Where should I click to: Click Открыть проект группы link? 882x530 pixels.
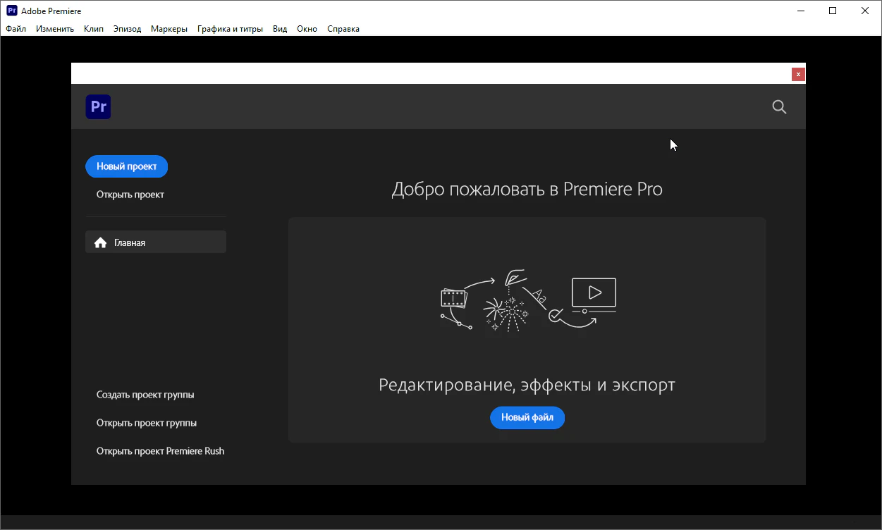click(x=147, y=423)
